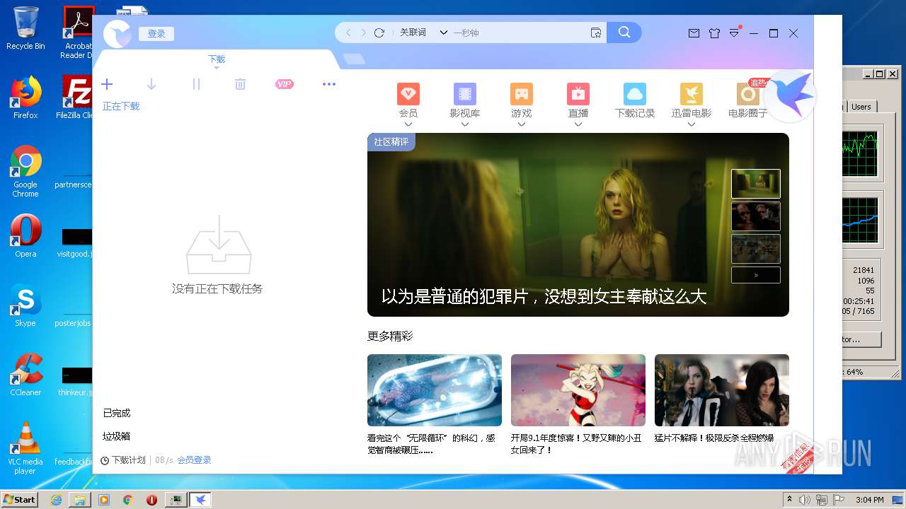Click 会员登录 link

(x=194, y=460)
